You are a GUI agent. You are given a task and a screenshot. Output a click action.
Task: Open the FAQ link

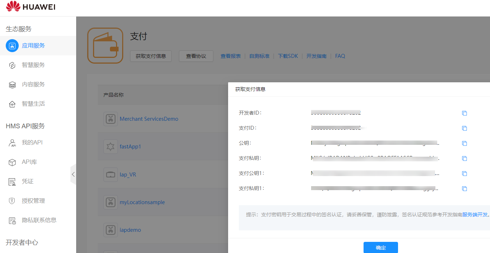pyautogui.click(x=340, y=56)
